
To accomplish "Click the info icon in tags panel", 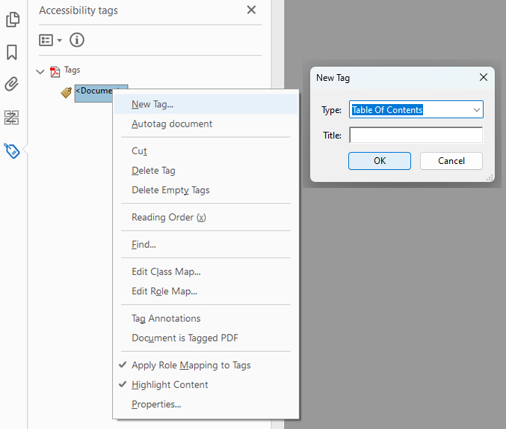I will tap(77, 40).
